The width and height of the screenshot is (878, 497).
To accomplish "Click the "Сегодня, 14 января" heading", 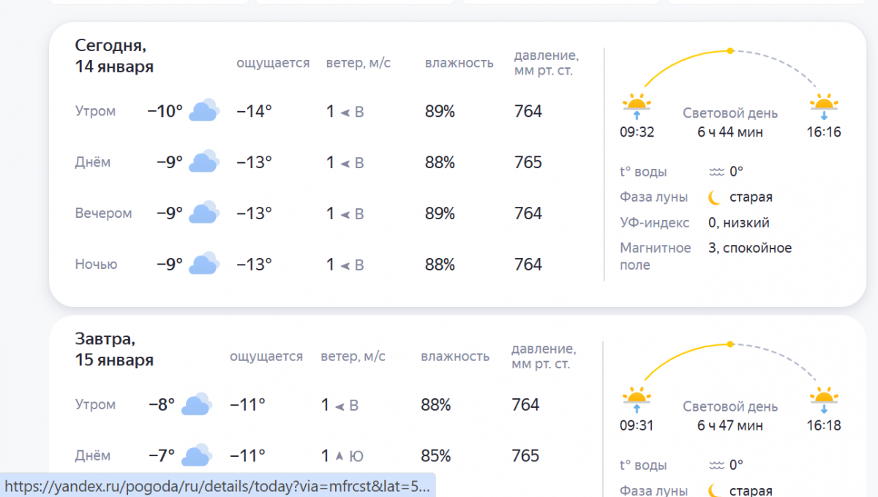I will [x=114, y=56].
